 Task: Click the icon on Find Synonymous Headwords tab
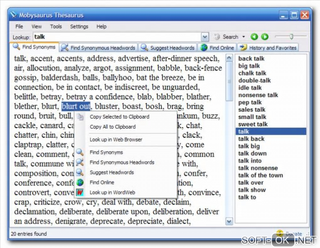[65, 48]
